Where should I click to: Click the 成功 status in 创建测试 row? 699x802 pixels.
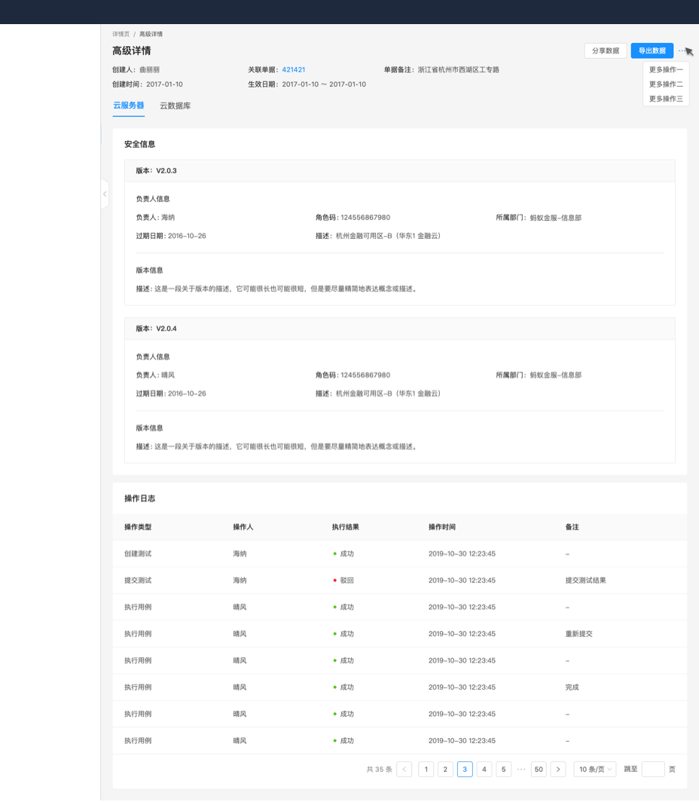(x=343, y=553)
